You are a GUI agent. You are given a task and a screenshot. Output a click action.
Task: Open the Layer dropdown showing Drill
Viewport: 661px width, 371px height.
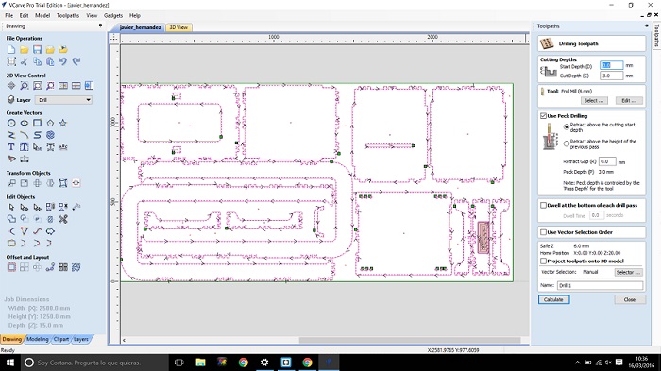63,100
